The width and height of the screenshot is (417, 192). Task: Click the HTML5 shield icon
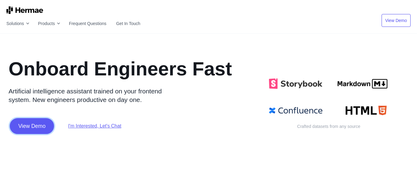point(383,110)
